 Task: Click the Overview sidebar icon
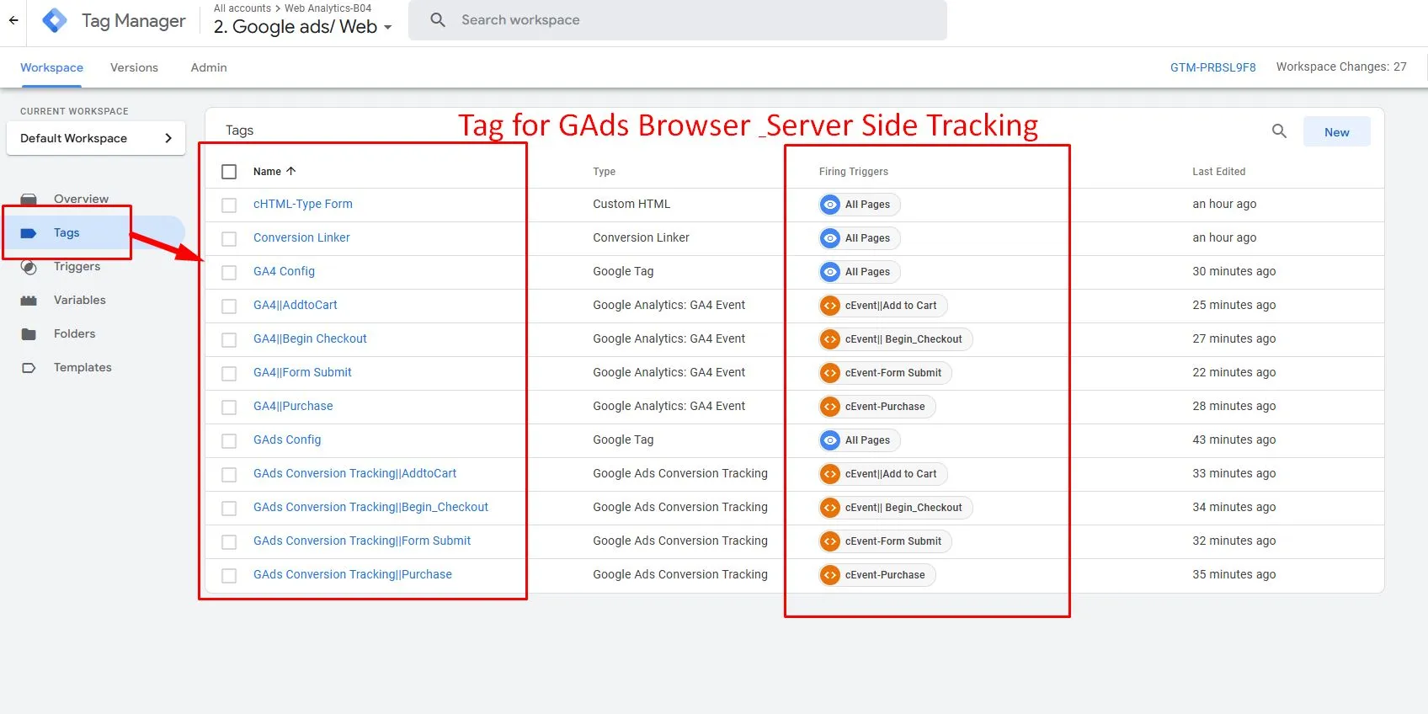pyautogui.click(x=29, y=199)
